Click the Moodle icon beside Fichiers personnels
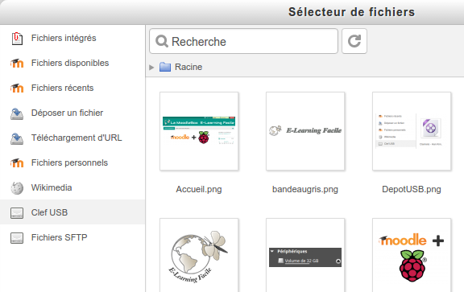The width and height of the screenshot is (464, 292). tap(17, 162)
